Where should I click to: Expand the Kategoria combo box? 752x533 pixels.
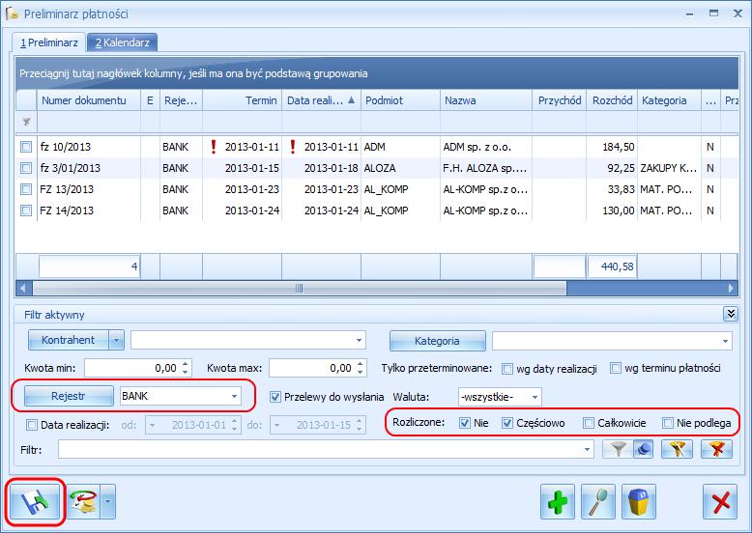tap(725, 341)
